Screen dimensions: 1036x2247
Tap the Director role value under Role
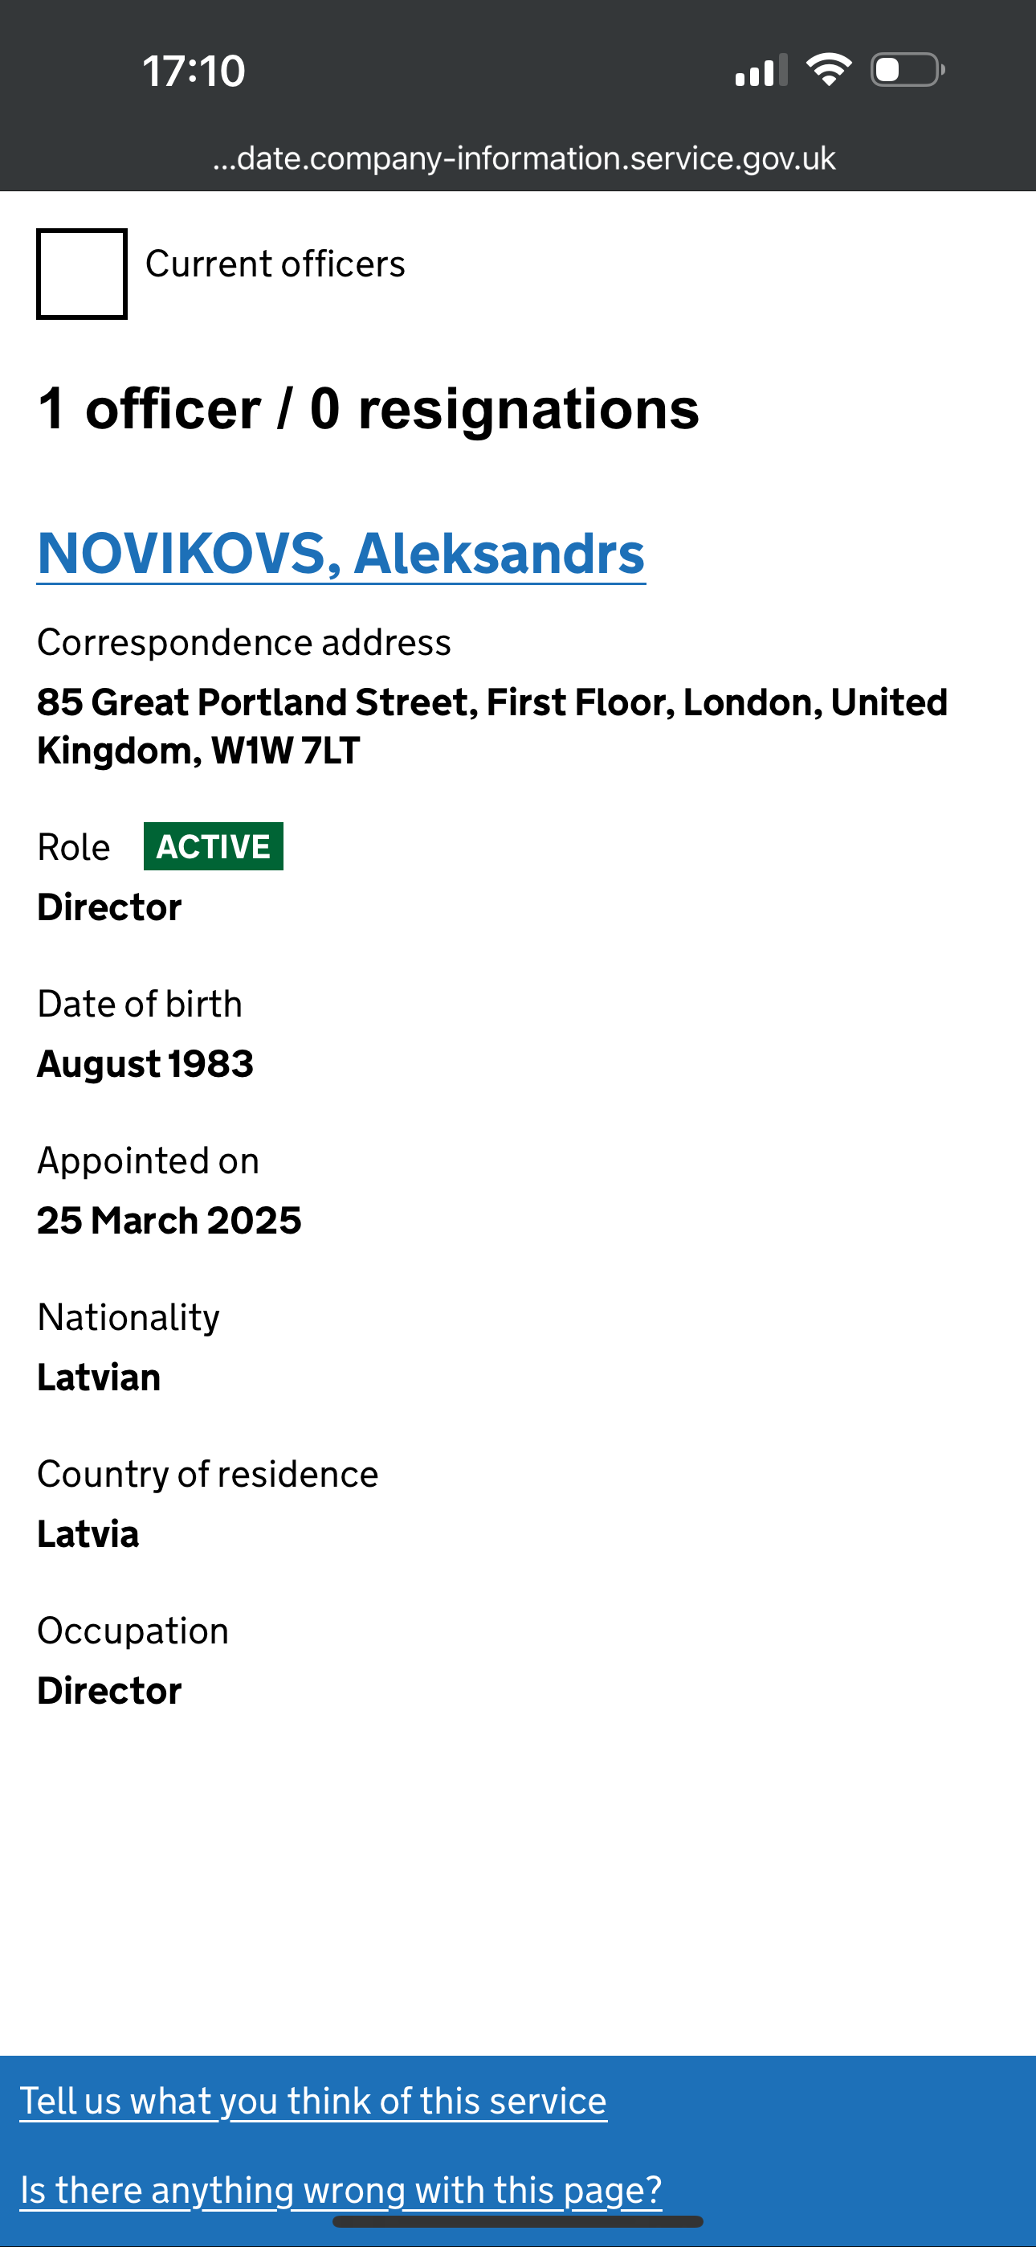pos(109,907)
